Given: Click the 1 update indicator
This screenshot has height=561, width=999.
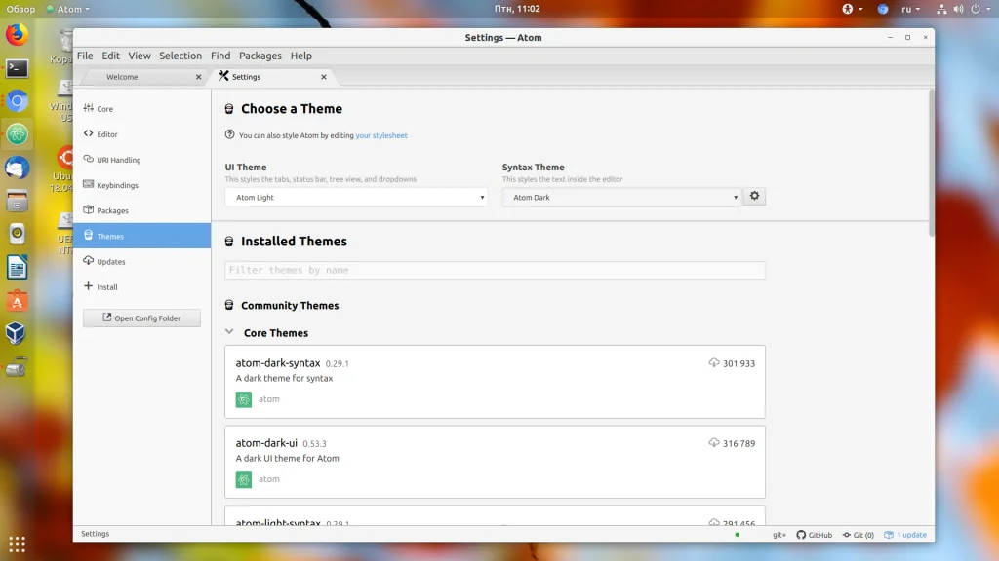Looking at the screenshot, I should (905, 535).
